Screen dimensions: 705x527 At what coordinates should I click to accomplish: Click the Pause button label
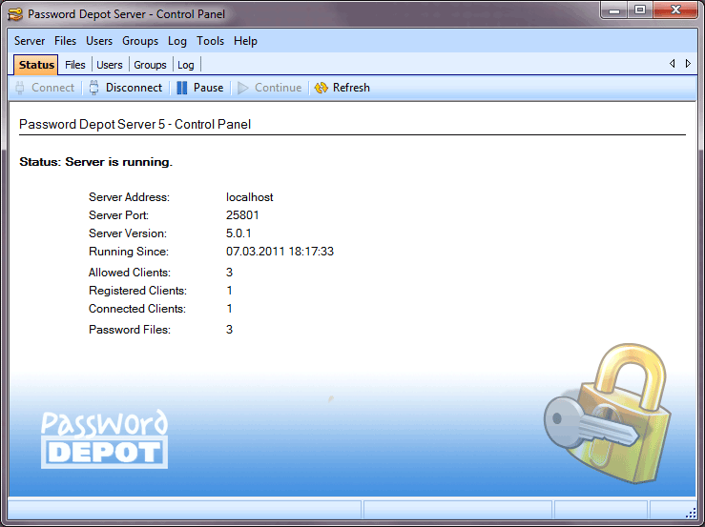pos(208,88)
